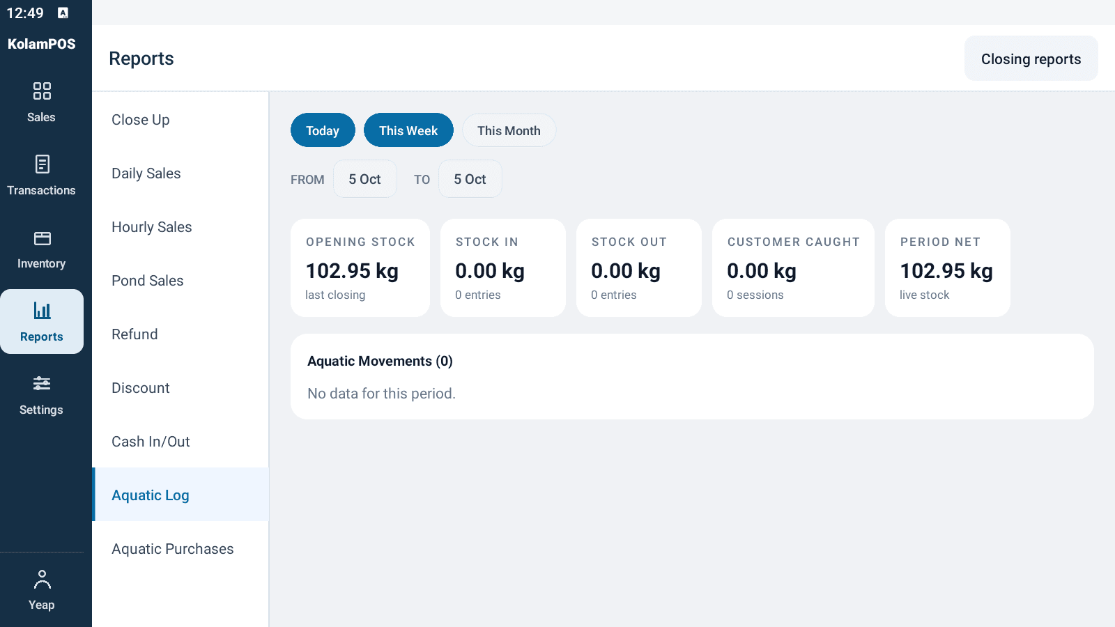Click the 12:49 clock
The height and width of the screenshot is (627, 1115).
coord(25,13)
